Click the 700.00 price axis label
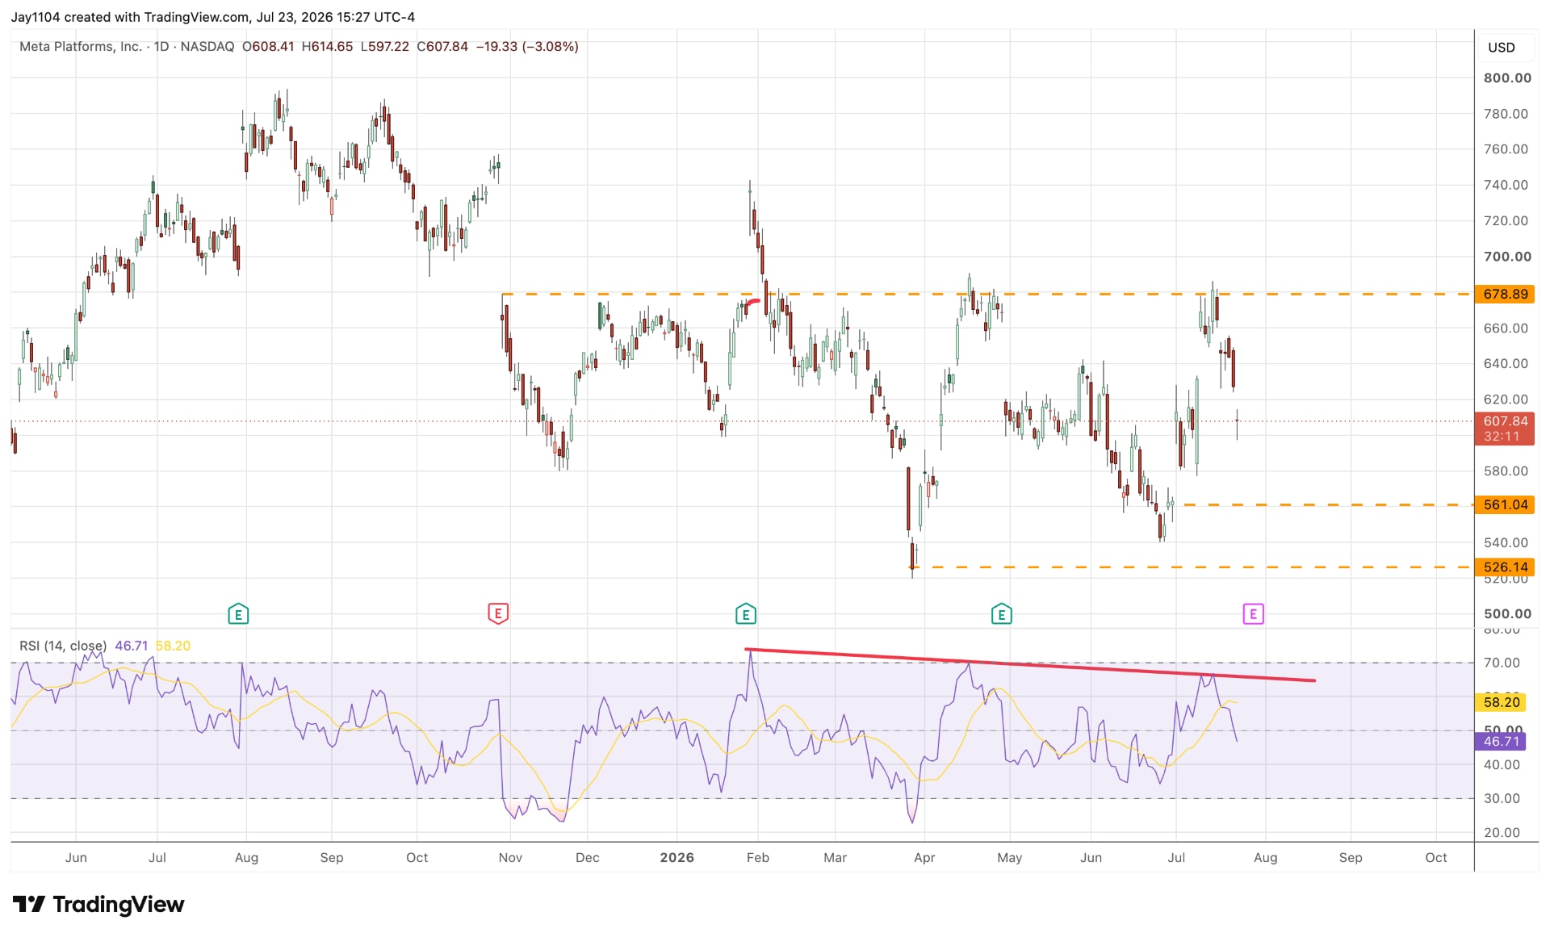 click(1507, 257)
